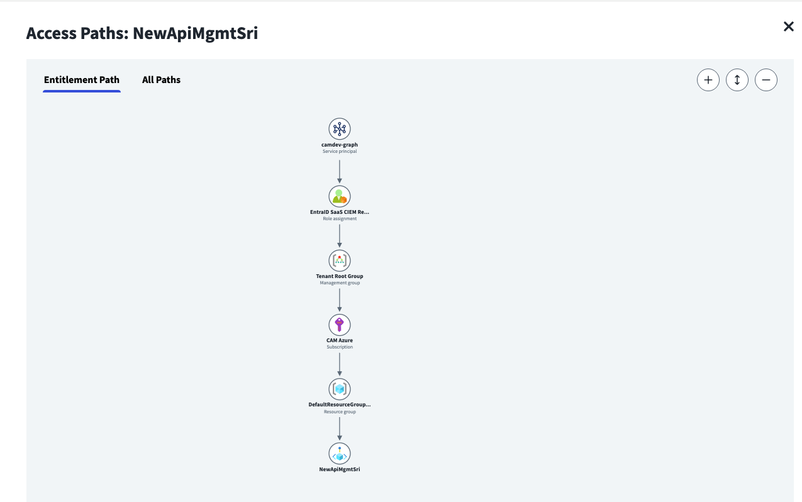Switch to the All Paths tab
The image size is (802, 502).
coord(161,80)
